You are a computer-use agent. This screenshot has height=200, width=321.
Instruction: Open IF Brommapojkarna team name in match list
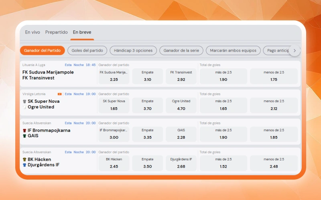[x=49, y=130]
